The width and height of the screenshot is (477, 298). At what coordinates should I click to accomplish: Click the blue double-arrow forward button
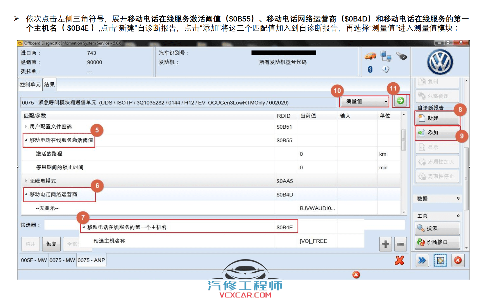click(x=422, y=260)
